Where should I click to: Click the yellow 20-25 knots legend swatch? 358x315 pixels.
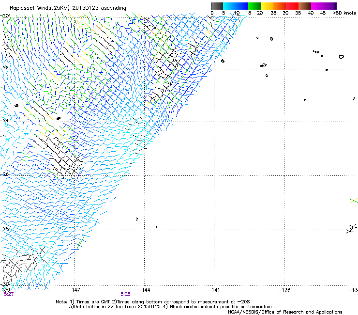point(267,6)
